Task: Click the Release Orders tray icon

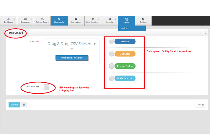Action: point(42,19)
